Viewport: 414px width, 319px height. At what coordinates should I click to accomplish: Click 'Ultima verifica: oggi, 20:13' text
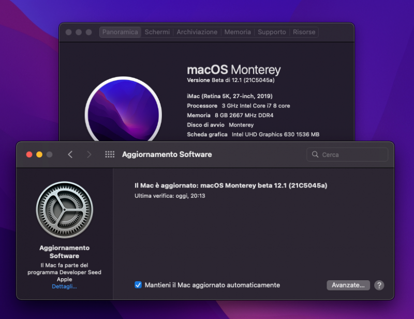170,196
